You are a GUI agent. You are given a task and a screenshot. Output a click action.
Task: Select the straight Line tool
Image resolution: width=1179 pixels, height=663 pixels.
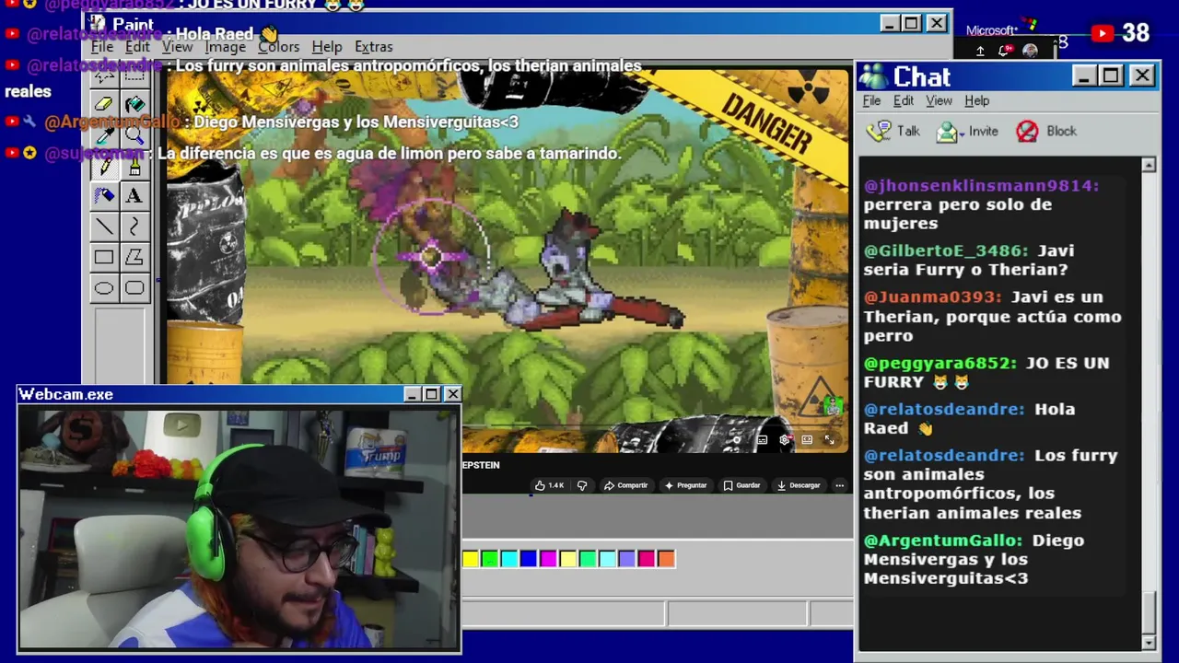[x=104, y=227]
